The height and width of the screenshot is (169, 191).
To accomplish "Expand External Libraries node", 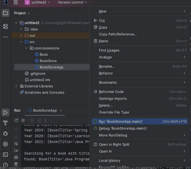I will click(16, 86).
